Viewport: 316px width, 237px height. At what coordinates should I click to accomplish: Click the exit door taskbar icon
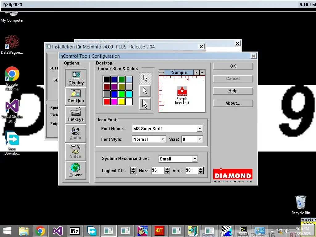point(193,231)
